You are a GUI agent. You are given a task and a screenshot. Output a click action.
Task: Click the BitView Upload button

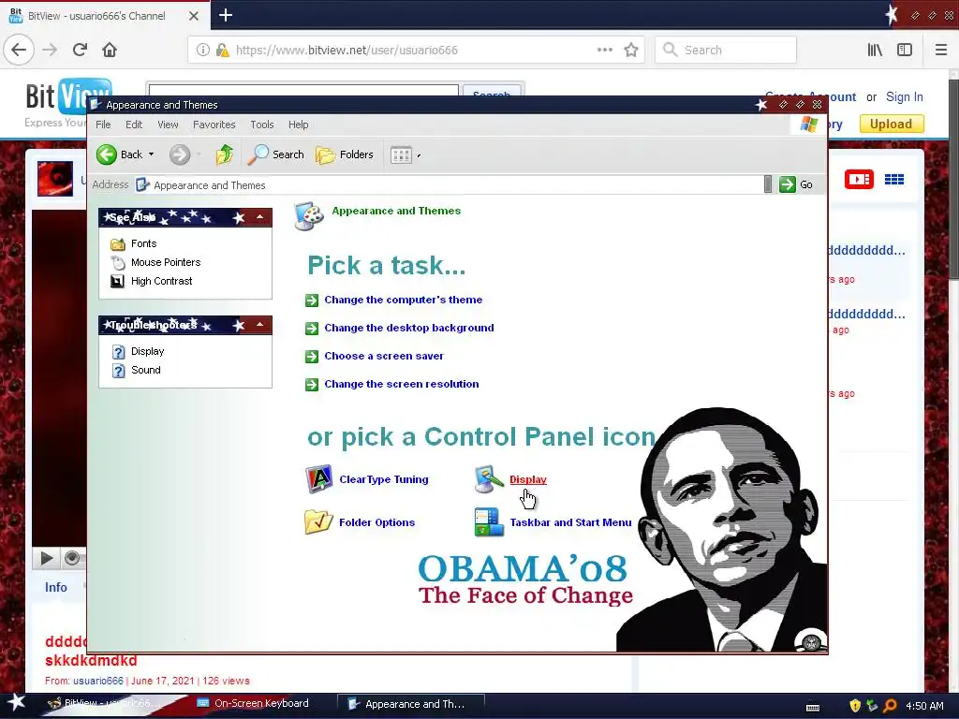click(x=892, y=125)
